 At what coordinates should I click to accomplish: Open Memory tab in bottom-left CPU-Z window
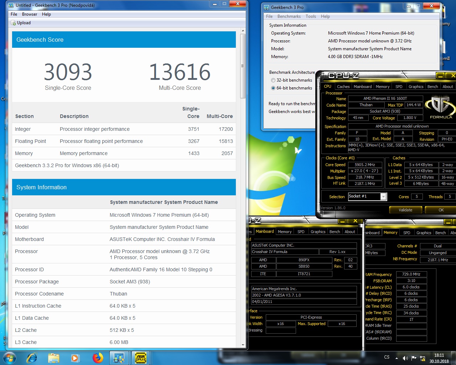tap(284, 232)
